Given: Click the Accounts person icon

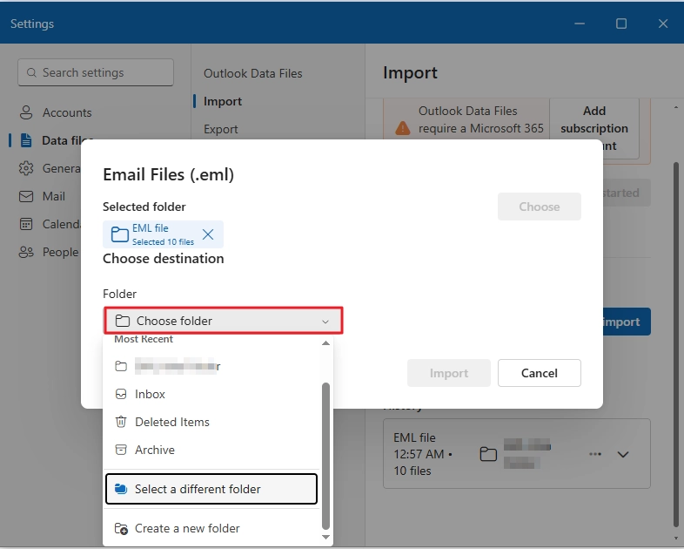Looking at the screenshot, I should coord(26,112).
